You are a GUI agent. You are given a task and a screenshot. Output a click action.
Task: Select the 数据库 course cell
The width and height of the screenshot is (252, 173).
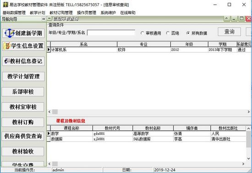pos(71,139)
